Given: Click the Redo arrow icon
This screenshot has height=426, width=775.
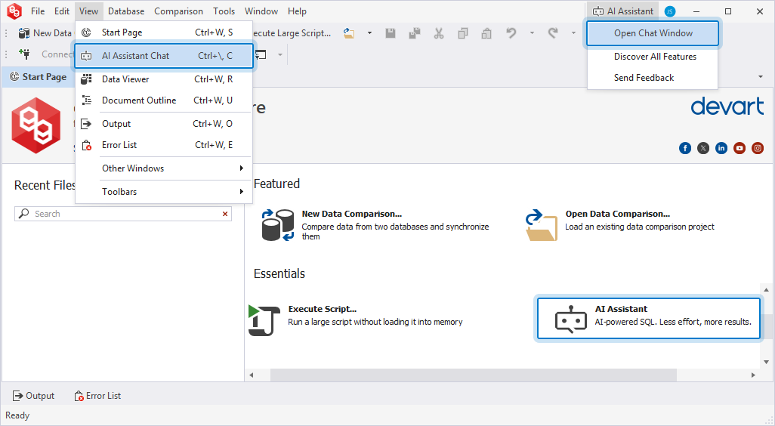Looking at the screenshot, I should pos(553,33).
